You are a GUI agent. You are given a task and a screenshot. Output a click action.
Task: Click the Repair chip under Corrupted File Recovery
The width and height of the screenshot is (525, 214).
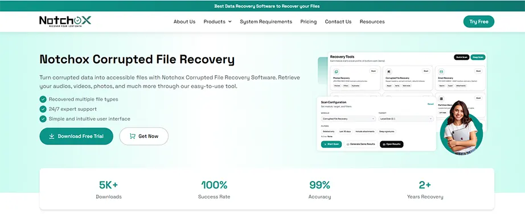[389, 86]
